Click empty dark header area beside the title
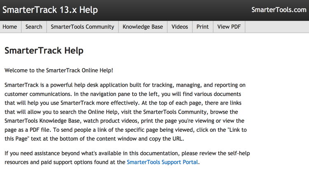 pos(173,10)
